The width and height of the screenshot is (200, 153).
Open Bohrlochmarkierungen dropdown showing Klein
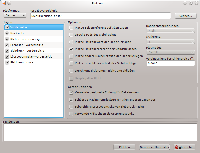pyautogui.click(x=171, y=31)
